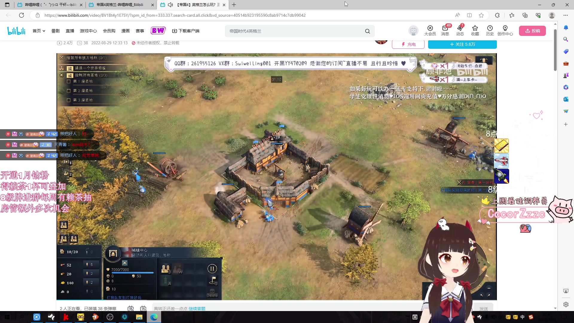
Task: Open the 番剧 navigation item
Action: (x=56, y=31)
